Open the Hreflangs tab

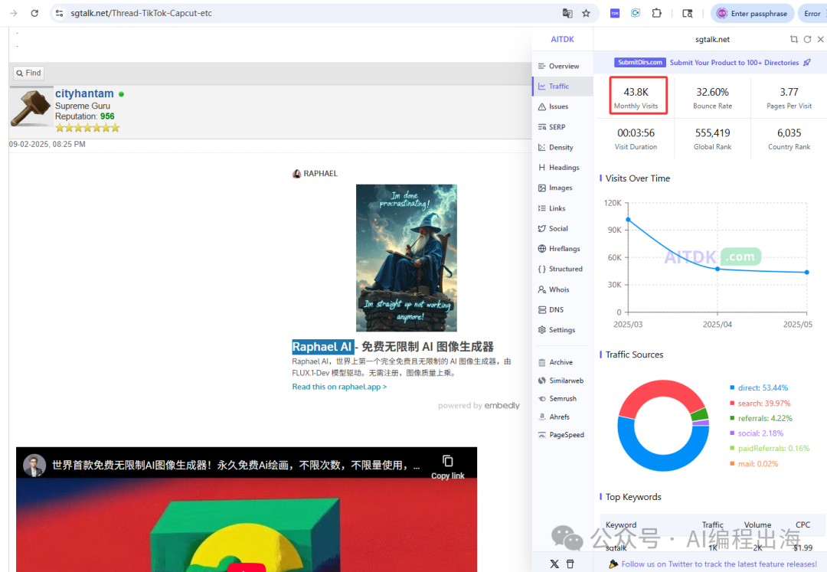563,248
